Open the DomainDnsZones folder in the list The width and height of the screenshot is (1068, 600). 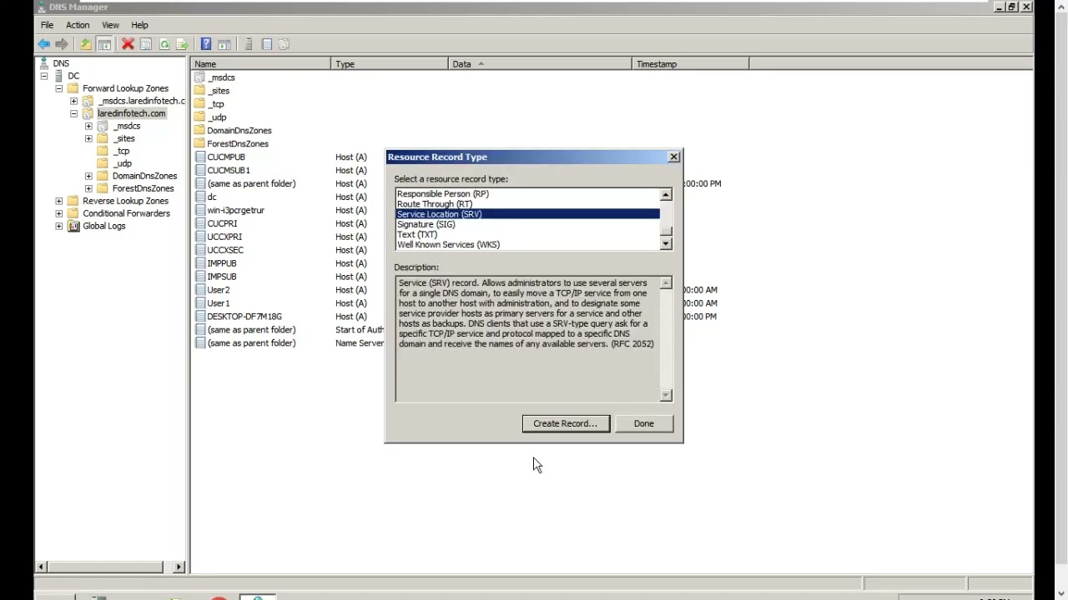tap(239, 130)
